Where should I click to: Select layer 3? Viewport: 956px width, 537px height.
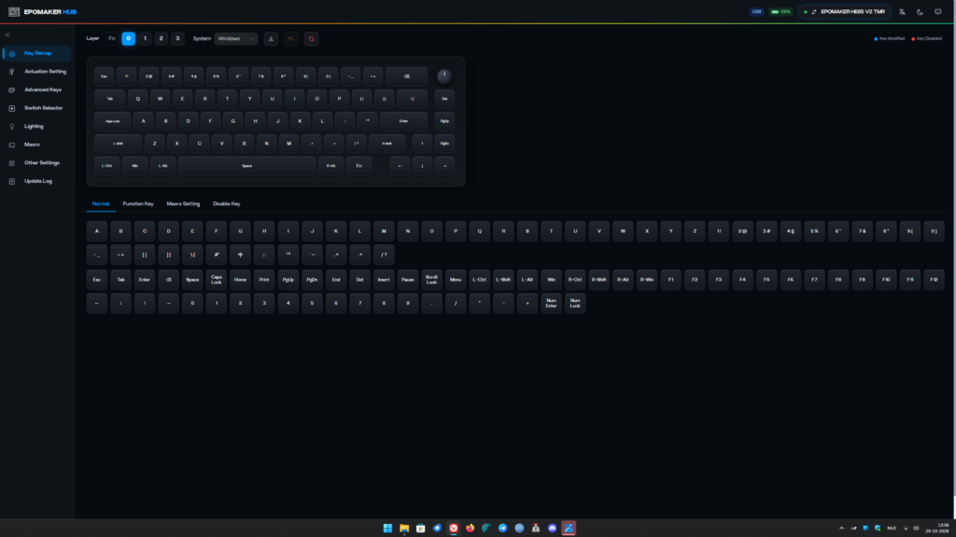[177, 38]
